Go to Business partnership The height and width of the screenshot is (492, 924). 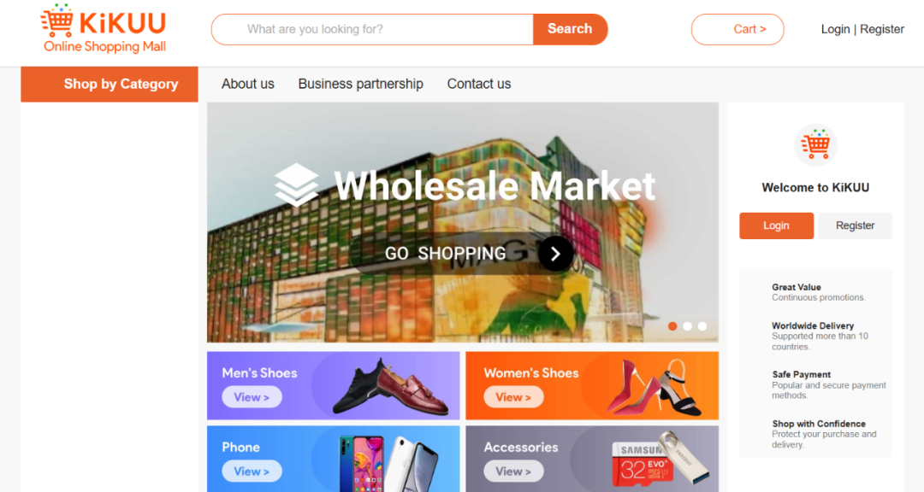tap(361, 85)
